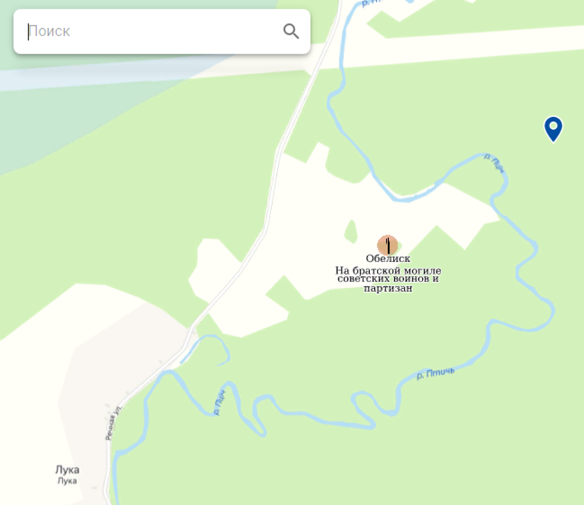
Task: Select the братской могиле советских воинов description
Action: [x=388, y=279]
